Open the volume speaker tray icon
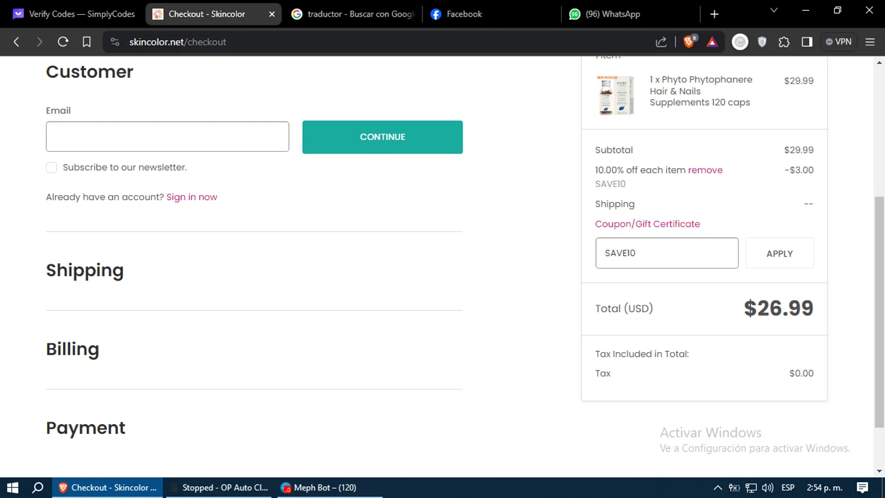 click(x=768, y=487)
